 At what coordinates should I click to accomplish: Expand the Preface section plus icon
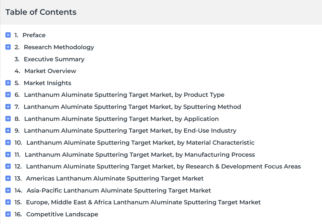(x=8, y=35)
